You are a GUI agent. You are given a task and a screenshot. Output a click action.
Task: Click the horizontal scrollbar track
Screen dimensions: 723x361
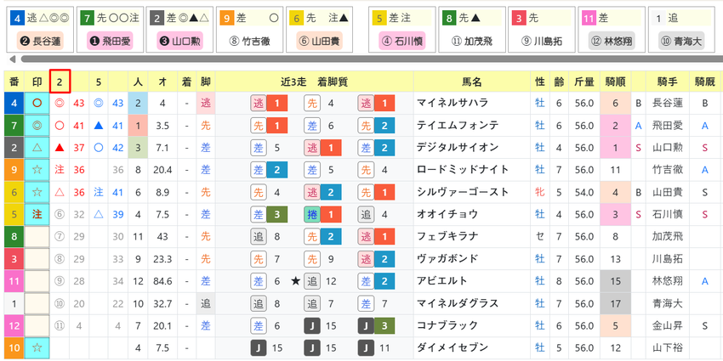(x=371, y=59)
